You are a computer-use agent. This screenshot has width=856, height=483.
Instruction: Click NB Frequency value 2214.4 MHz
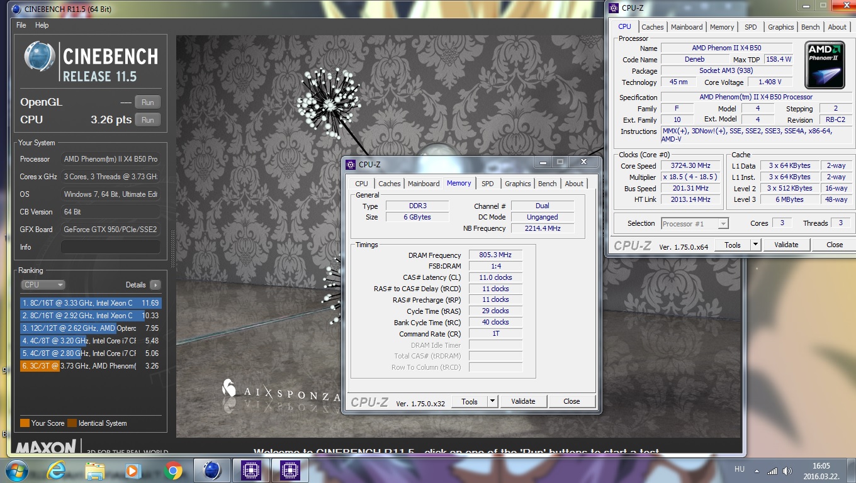543,228
